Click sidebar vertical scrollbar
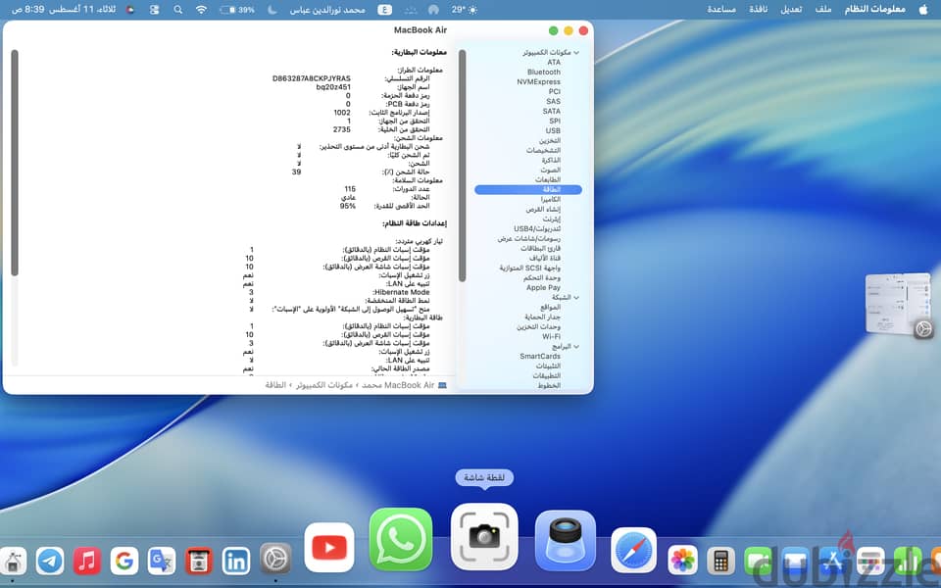This screenshot has width=941, height=588. pos(462,166)
